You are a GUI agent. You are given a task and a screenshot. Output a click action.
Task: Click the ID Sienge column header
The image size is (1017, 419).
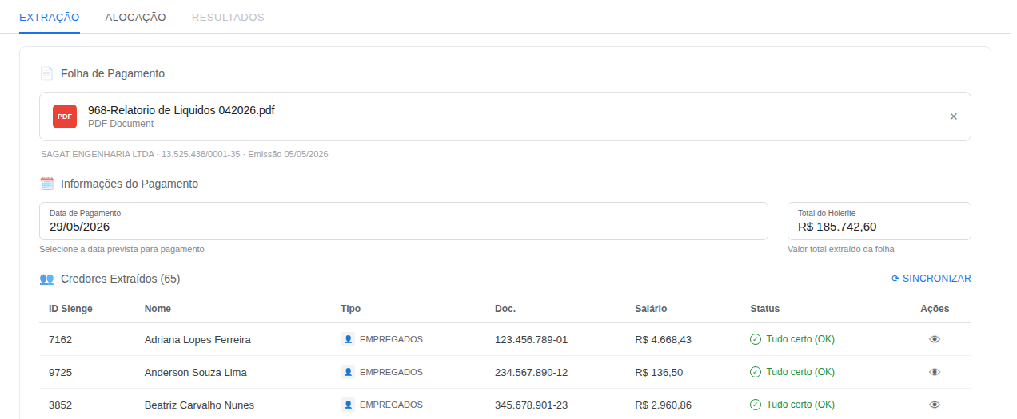pos(70,309)
